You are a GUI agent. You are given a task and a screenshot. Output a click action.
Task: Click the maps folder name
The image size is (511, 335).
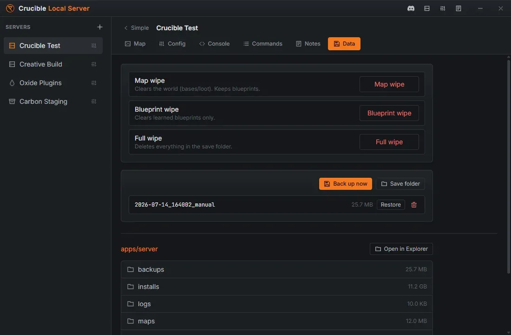point(146,322)
